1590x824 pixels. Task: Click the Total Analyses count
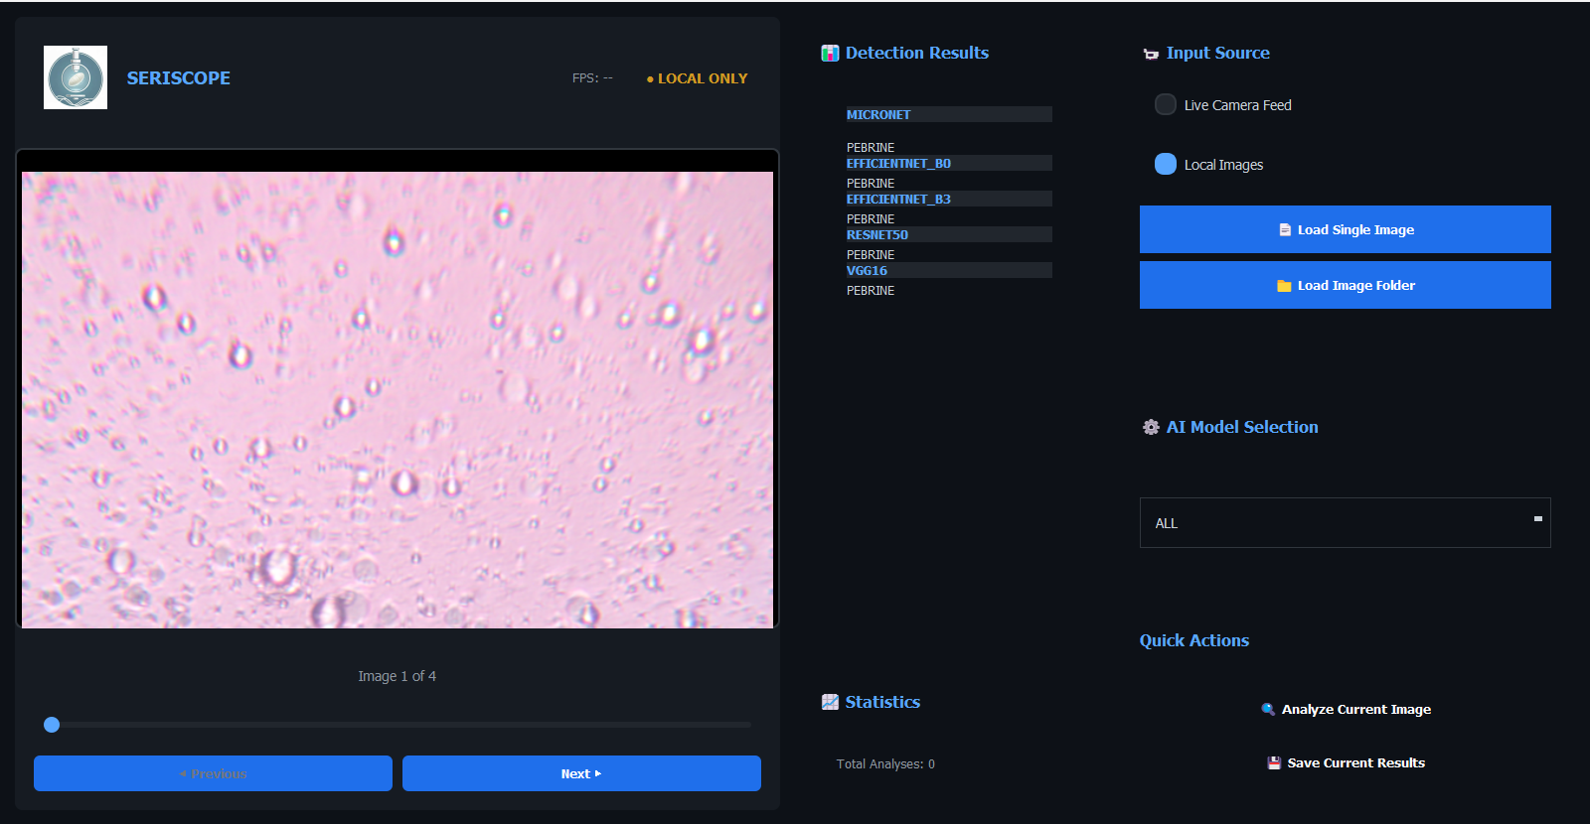point(885,763)
